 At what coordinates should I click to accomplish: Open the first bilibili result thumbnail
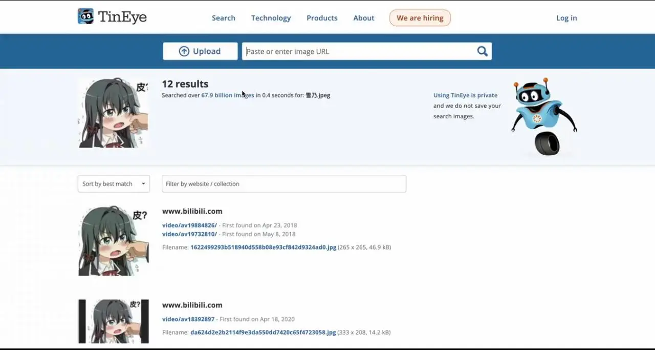point(114,241)
